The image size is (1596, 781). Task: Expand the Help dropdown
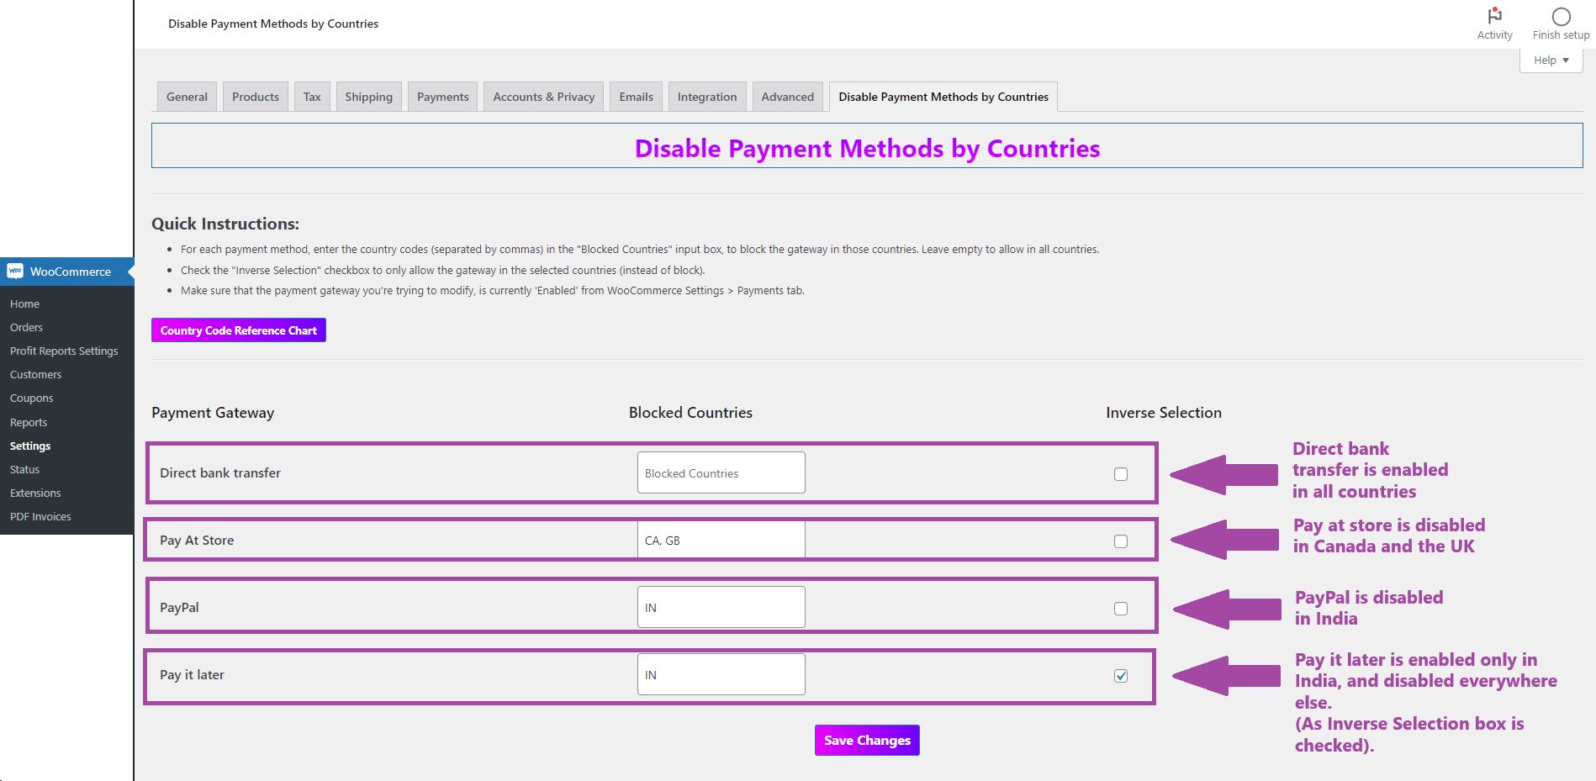click(x=1551, y=61)
